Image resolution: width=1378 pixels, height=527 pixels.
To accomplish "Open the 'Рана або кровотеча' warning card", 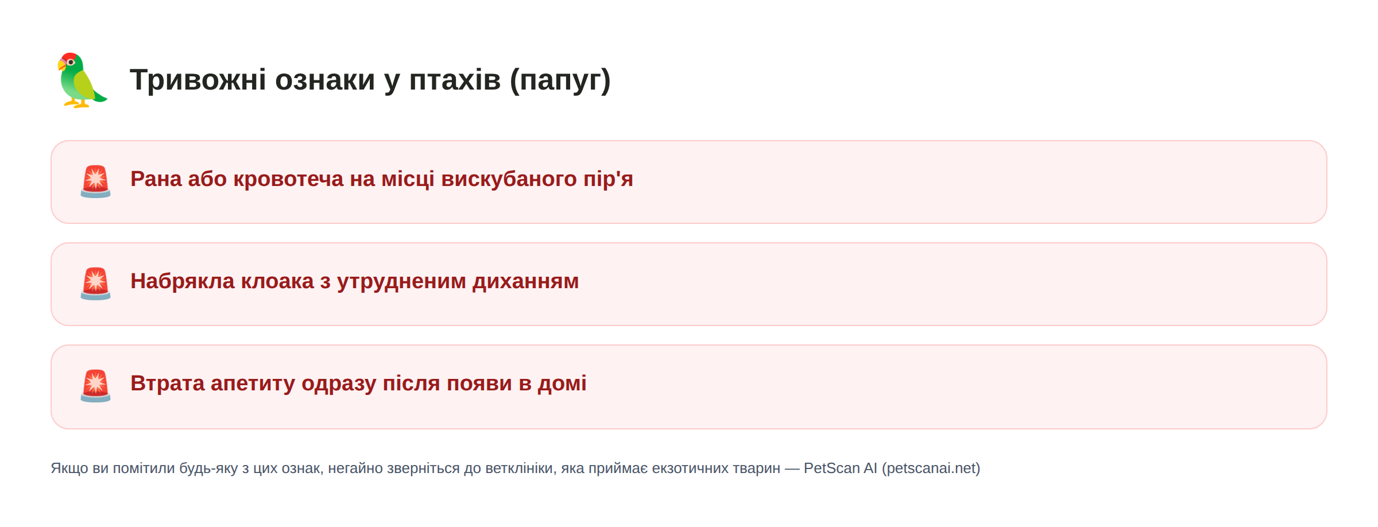I will [x=689, y=182].
